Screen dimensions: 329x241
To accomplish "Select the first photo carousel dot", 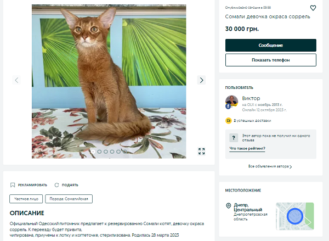I will point(93,151).
